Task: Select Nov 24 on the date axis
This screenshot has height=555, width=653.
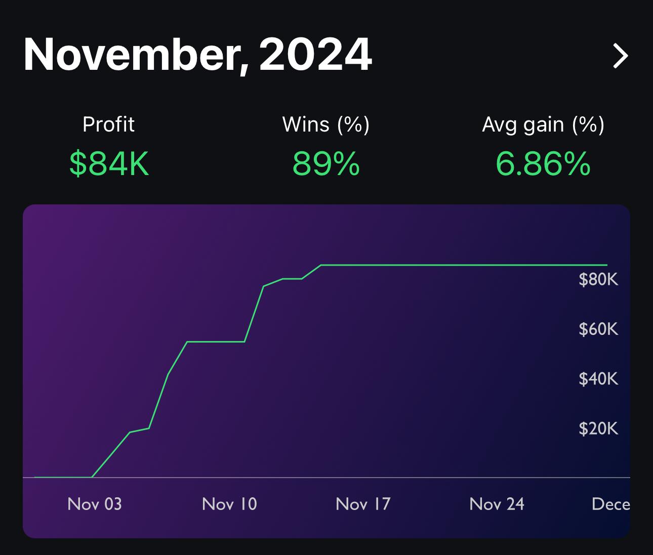Action: point(497,504)
